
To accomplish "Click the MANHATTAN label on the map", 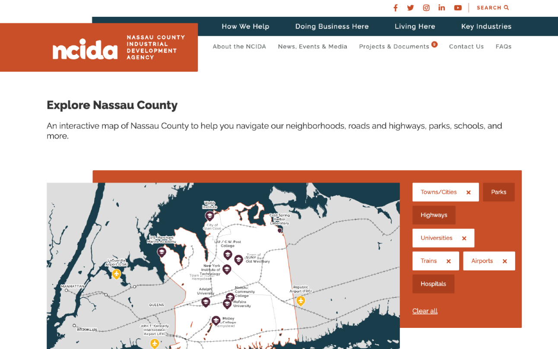I will tap(73, 286).
